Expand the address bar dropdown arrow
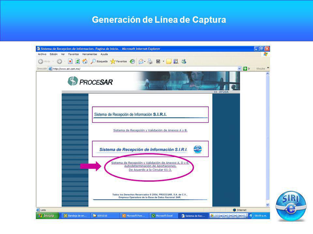 (x=240, y=69)
